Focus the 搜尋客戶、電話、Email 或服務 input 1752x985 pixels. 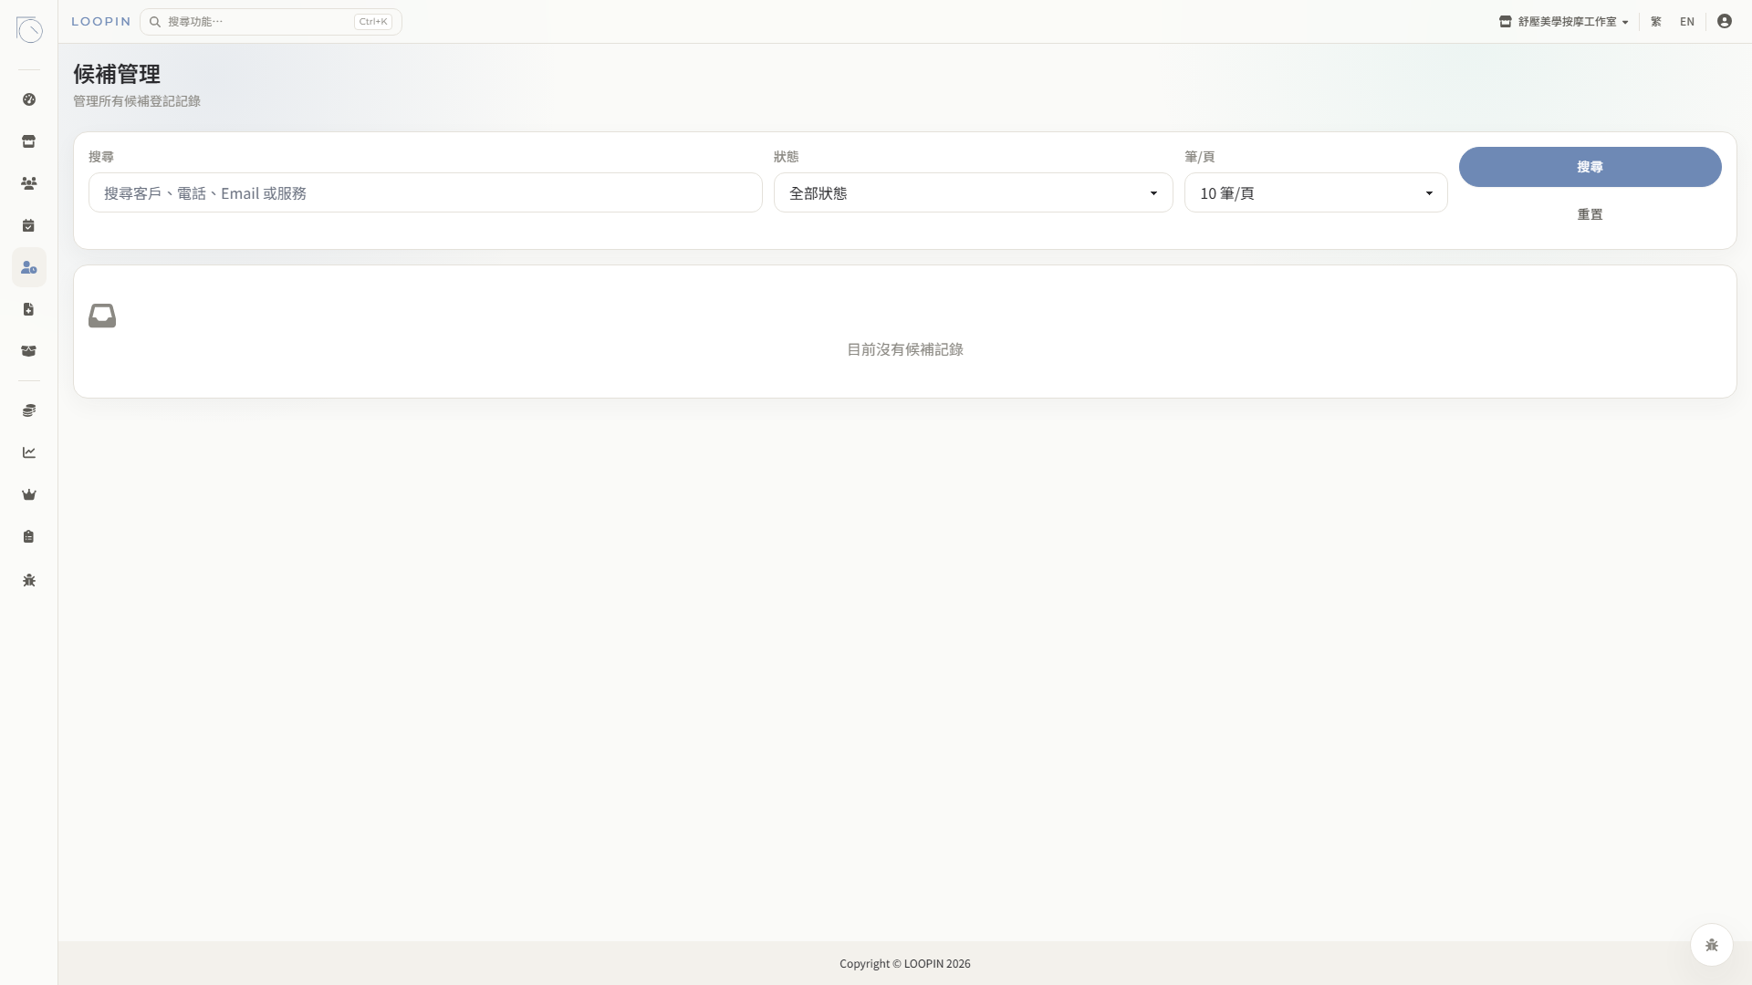(x=425, y=192)
